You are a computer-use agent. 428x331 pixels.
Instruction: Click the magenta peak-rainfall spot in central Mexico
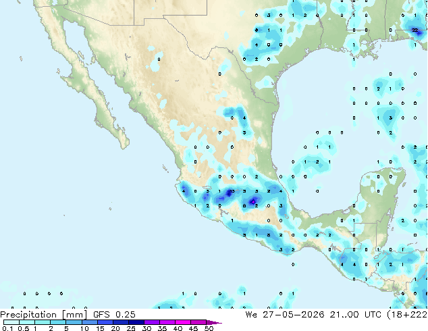click(253, 202)
